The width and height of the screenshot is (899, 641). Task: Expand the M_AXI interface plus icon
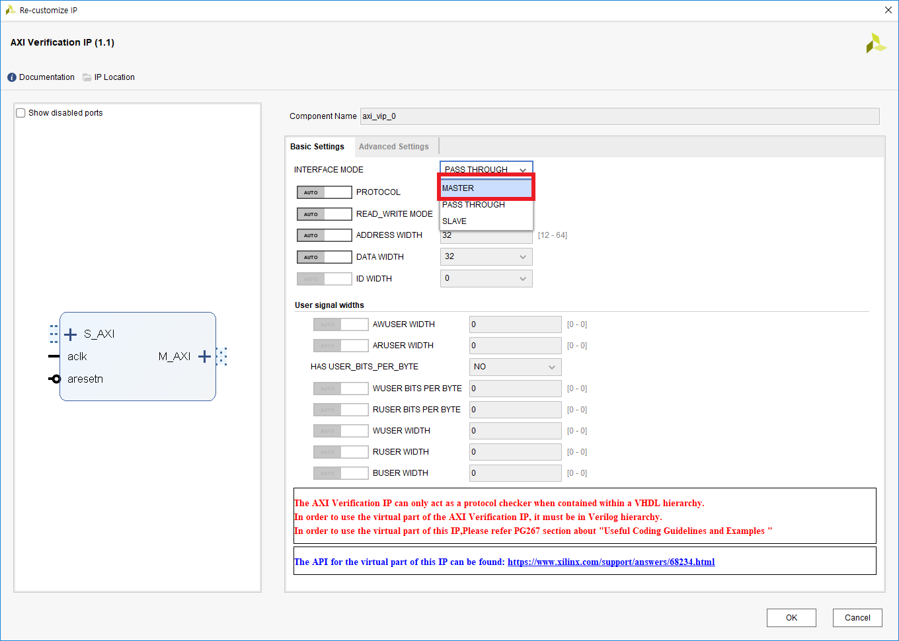(204, 356)
